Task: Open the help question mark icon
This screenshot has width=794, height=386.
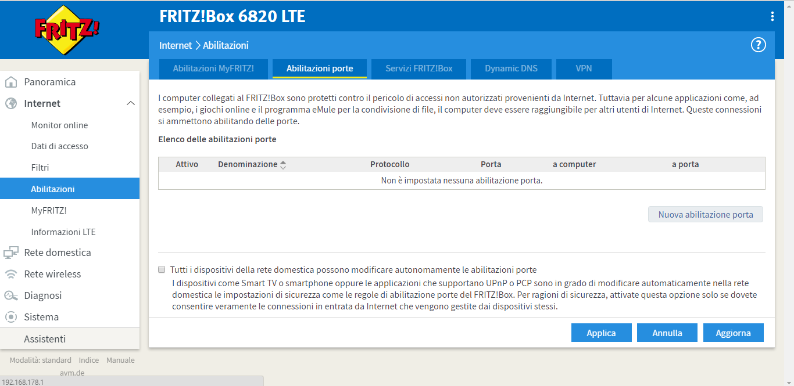Action: (758, 45)
